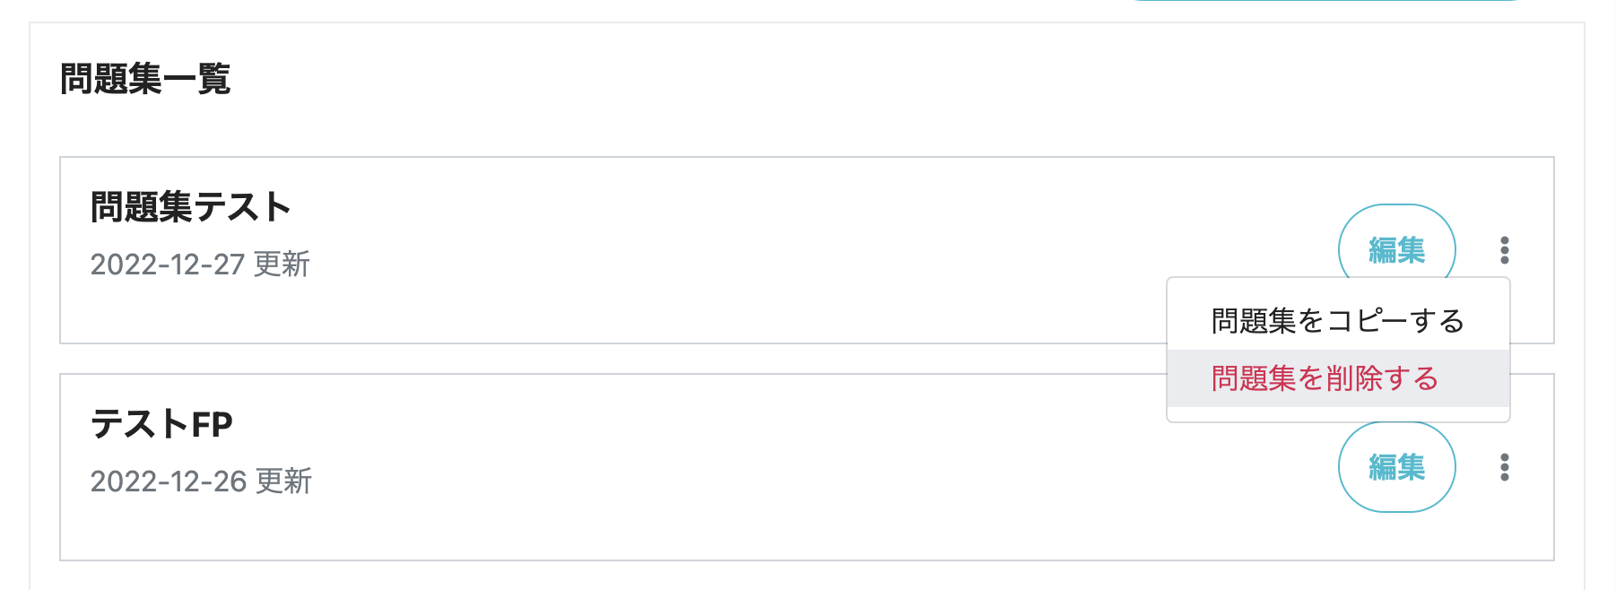Click the 更新 label after 2022-12-27

[282, 265]
